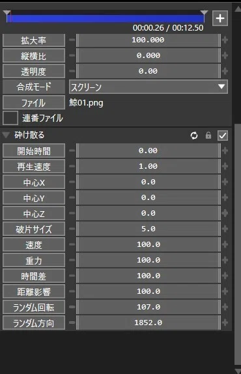Click the 縦横比 label button

(x=34, y=55)
